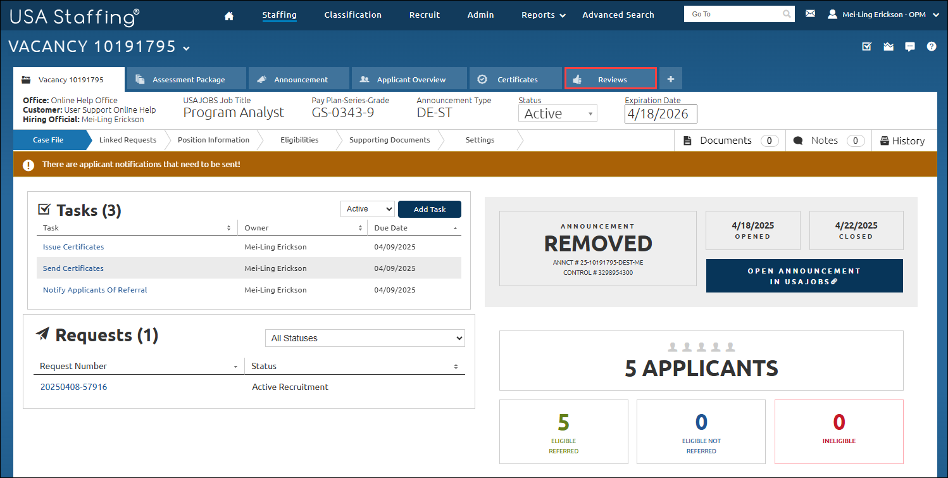Open Notify Applicants Of Referral task
Image resolution: width=948 pixels, height=478 pixels.
click(x=95, y=290)
